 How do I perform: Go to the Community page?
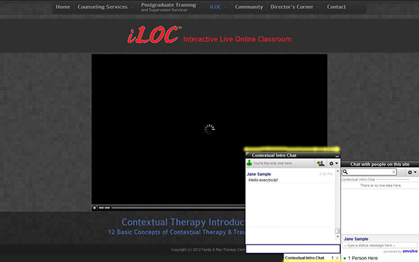click(249, 7)
